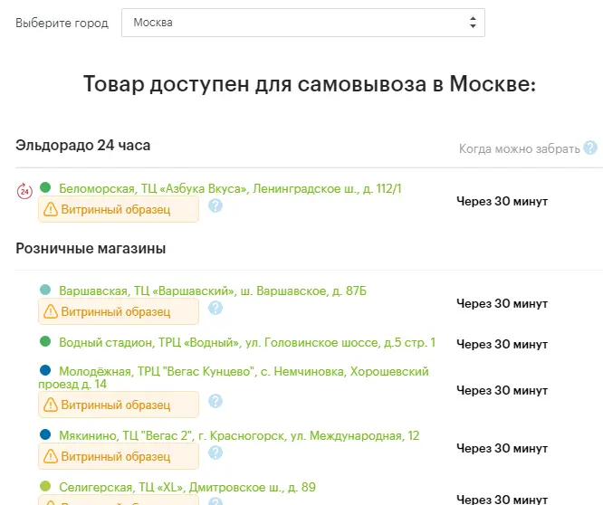Click the Эльдорадо 24 часа section heading
This screenshot has width=603, height=505.
83,146
